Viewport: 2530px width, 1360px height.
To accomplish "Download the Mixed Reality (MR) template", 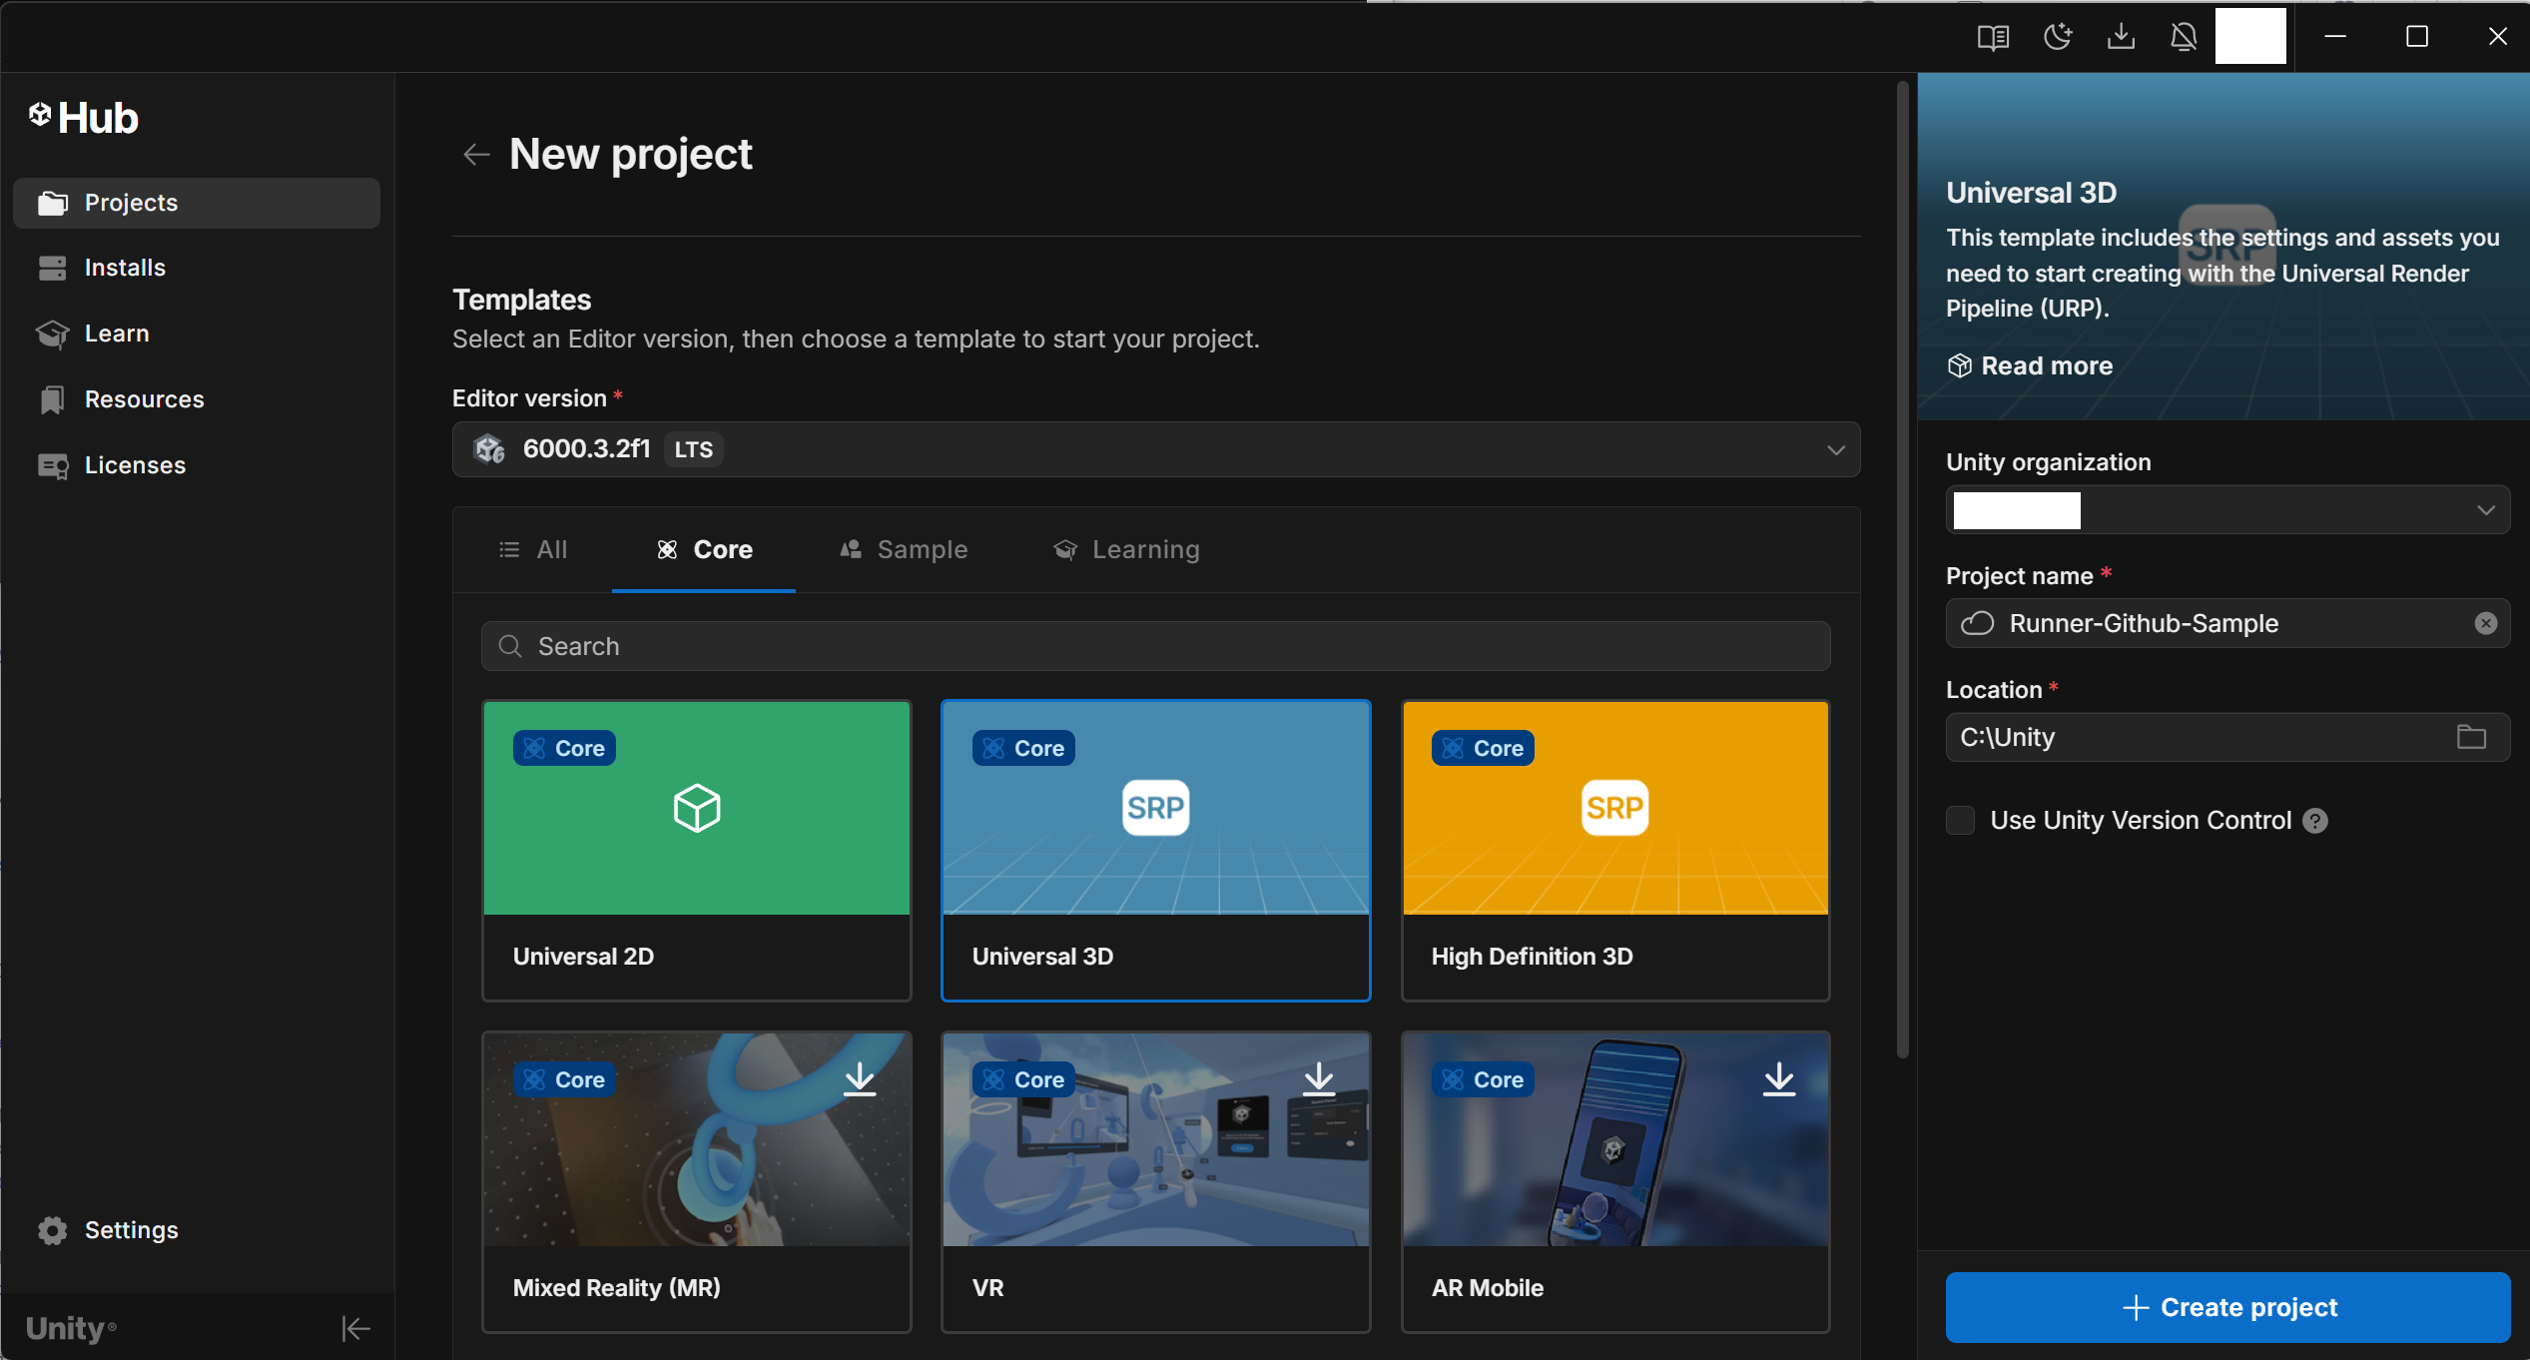I will pos(859,1079).
